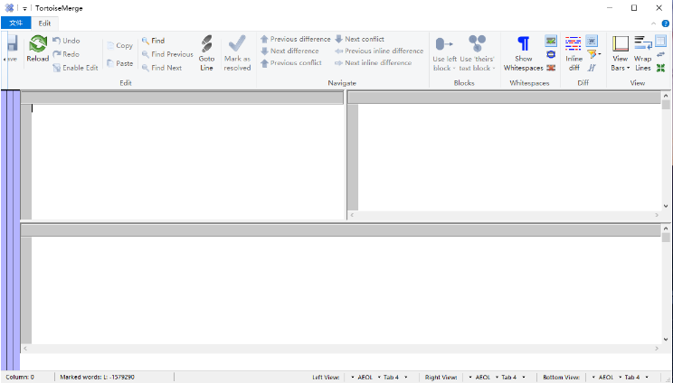Image resolution: width=673 pixels, height=383 pixels.
Task: Click the Reload icon
Action: [x=38, y=44]
